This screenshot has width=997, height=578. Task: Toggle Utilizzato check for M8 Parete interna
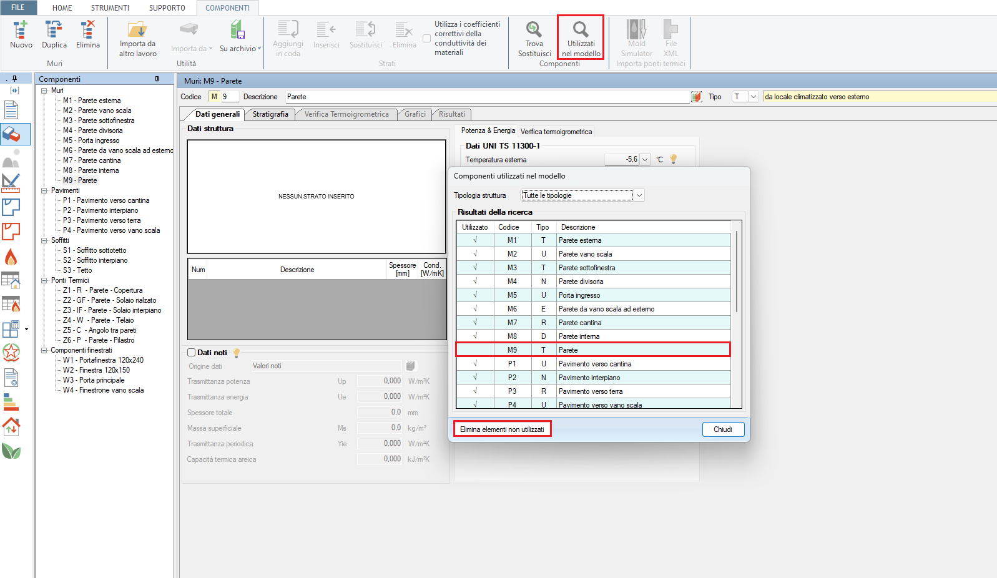click(x=475, y=336)
